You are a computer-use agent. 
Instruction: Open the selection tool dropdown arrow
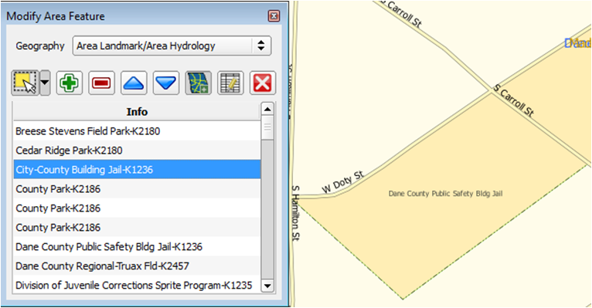(x=45, y=83)
